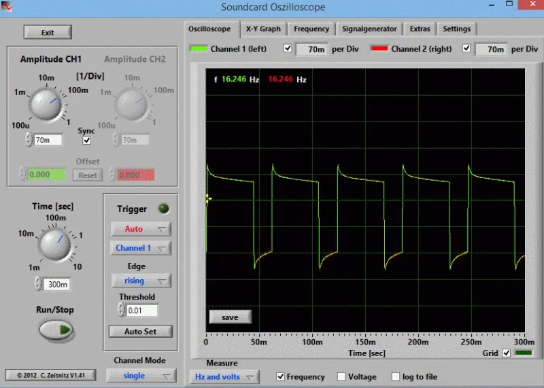
Task: Toggle the Grid checkbox
Action: [x=507, y=353]
